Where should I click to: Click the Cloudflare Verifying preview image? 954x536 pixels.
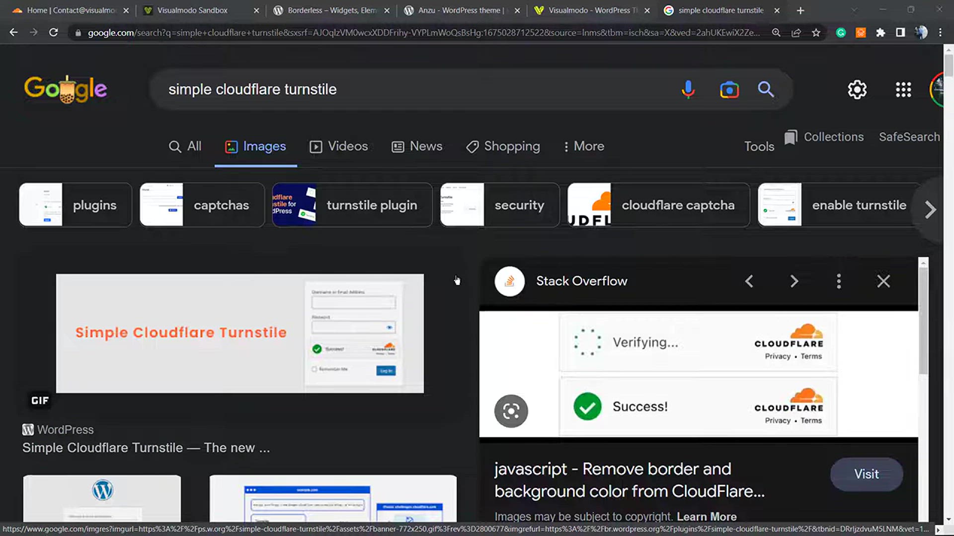click(699, 374)
